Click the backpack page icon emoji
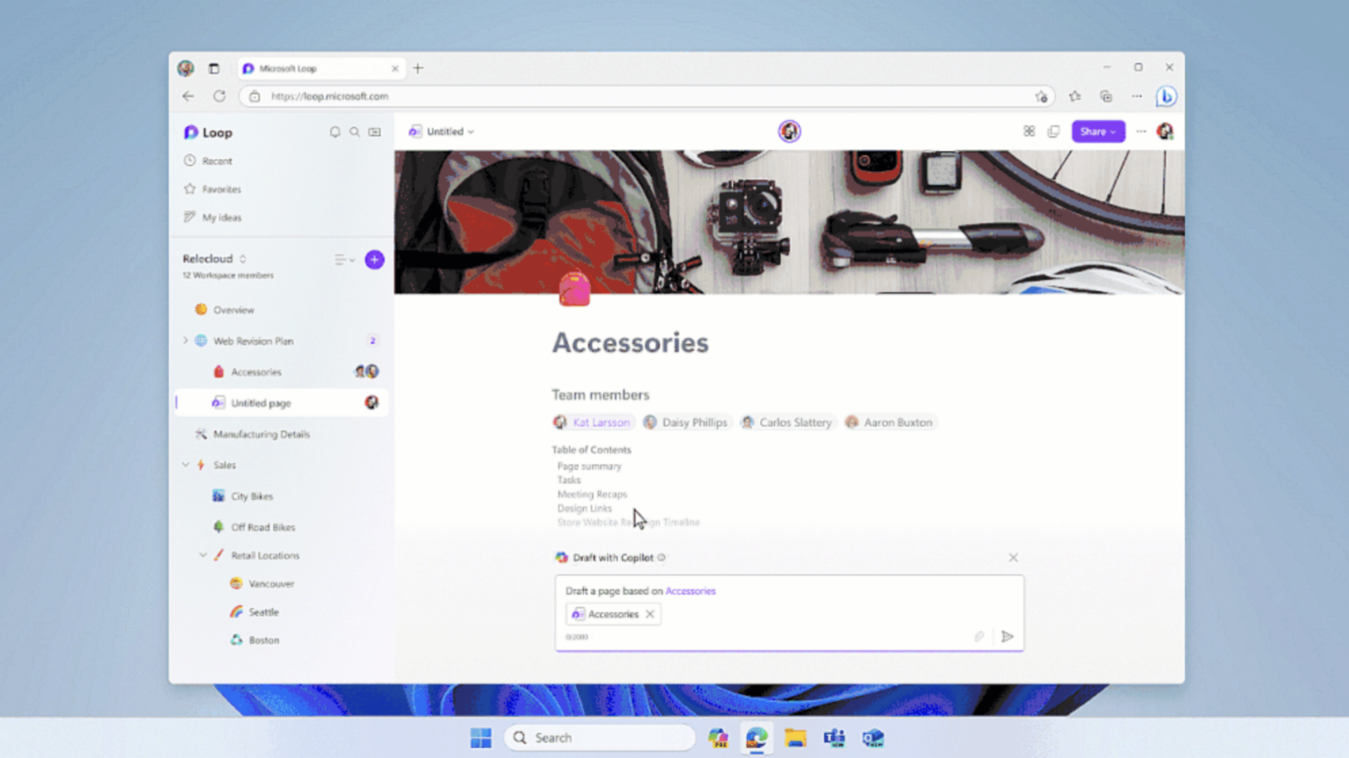 point(575,289)
